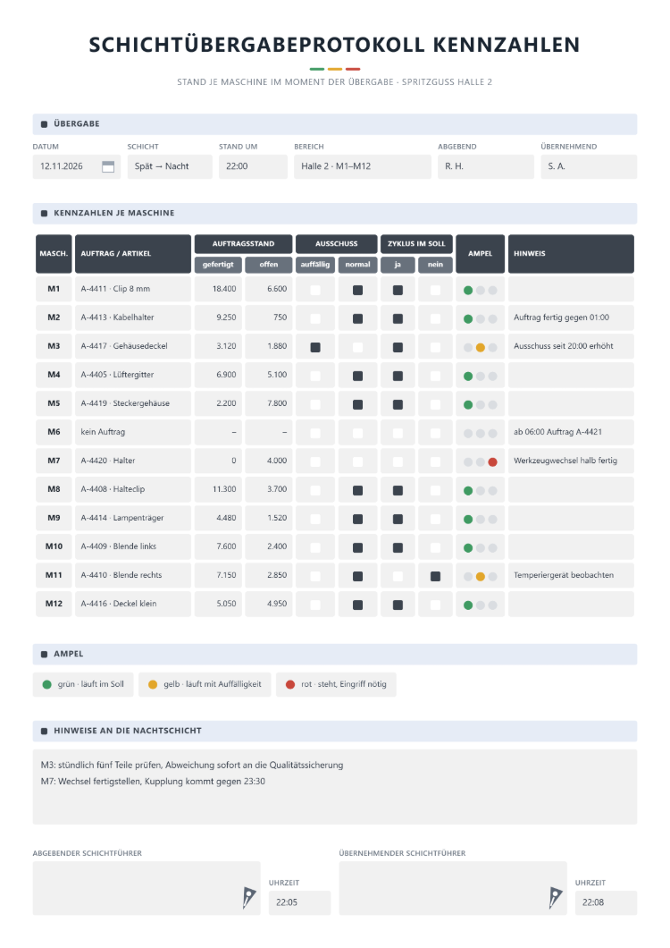Uncheck Ausschuss auffällig for M3

(x=315, y=348)
